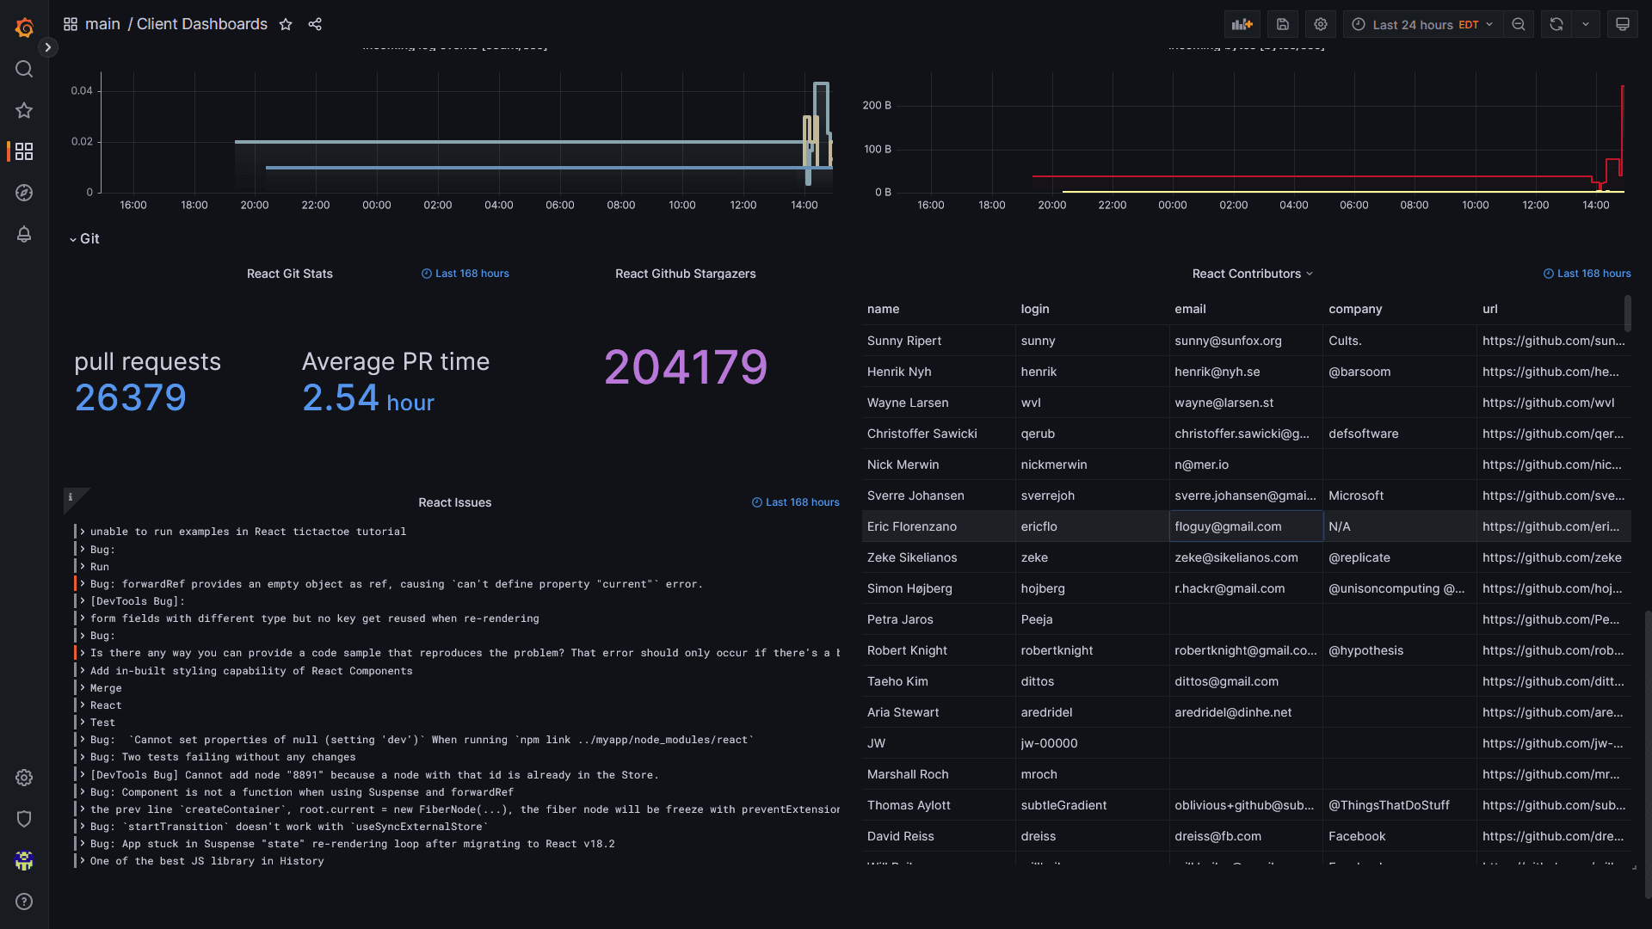Sort table by the login column

click(x=1035, y=309)
